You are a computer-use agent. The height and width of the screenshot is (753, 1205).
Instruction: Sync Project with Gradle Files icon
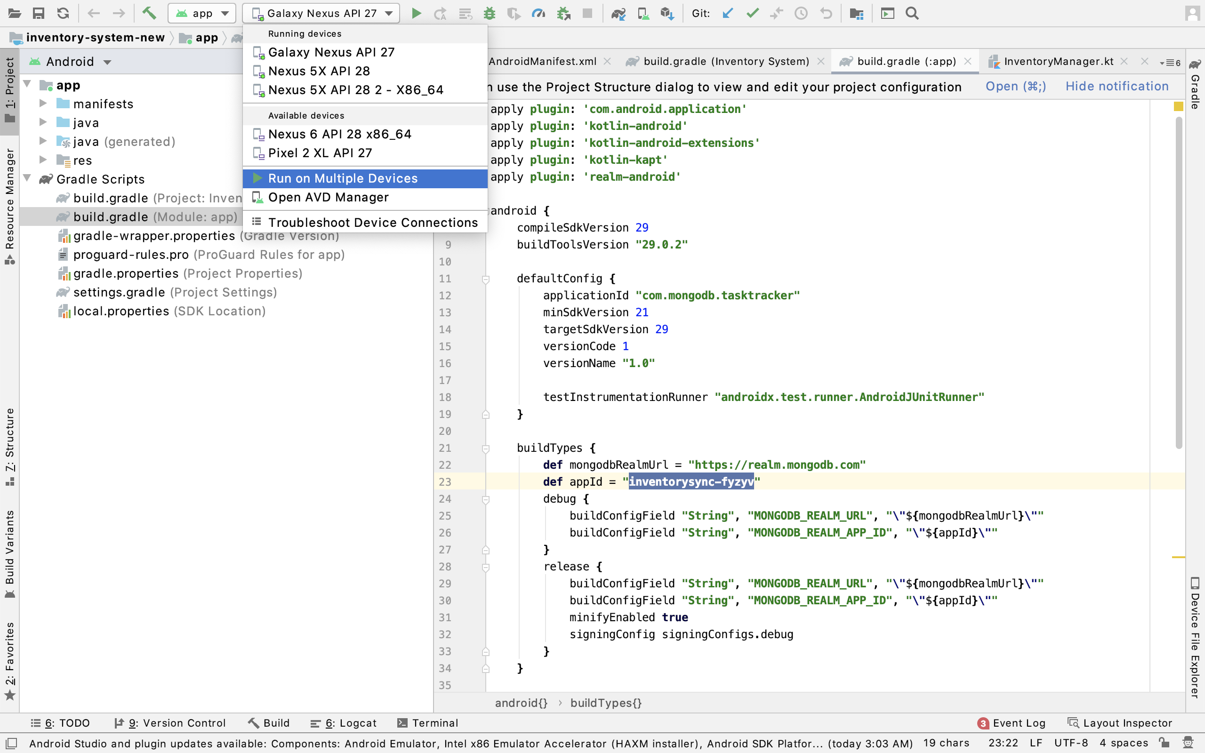pyautogui.click(x=618, y=14)
